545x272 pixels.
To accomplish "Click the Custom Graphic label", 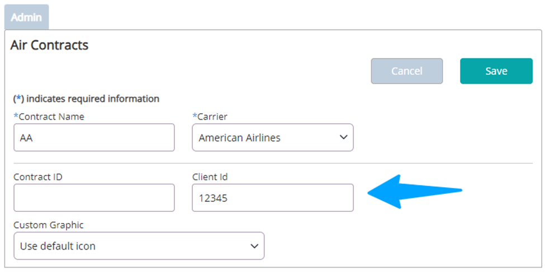I will [49, 225].
